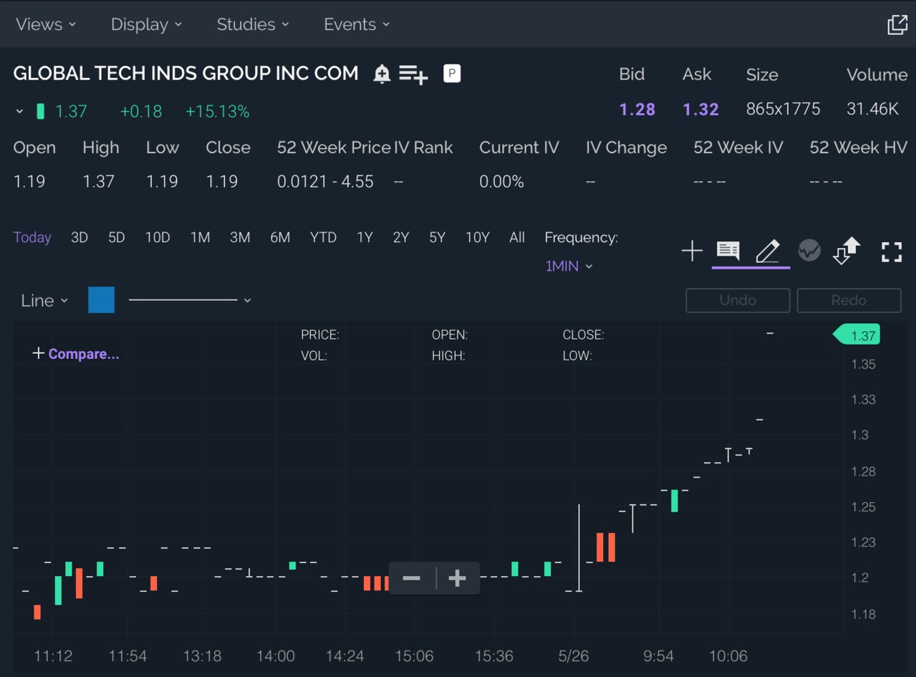This screenshot has height=677, width=916.
Task: Zoom out the chart with the minus button
Action: pos(412,578)
